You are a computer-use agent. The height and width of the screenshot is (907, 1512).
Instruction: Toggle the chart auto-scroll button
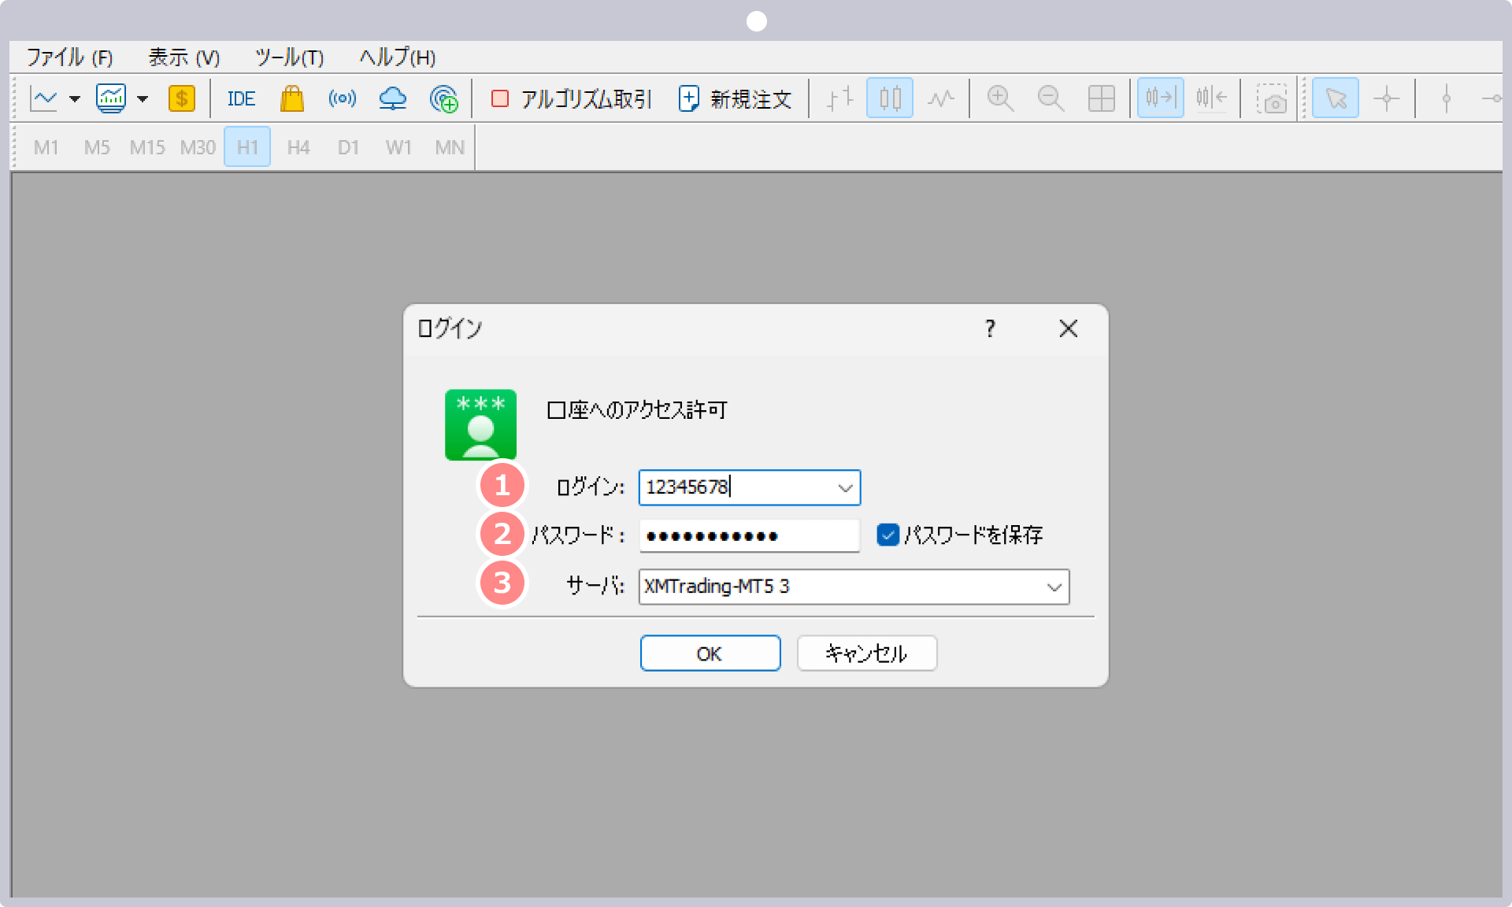point(1159,98)
